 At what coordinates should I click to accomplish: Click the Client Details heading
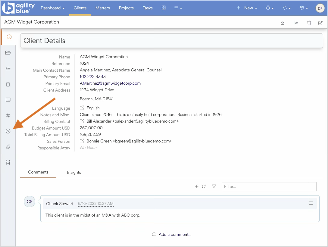click(44, 41)
